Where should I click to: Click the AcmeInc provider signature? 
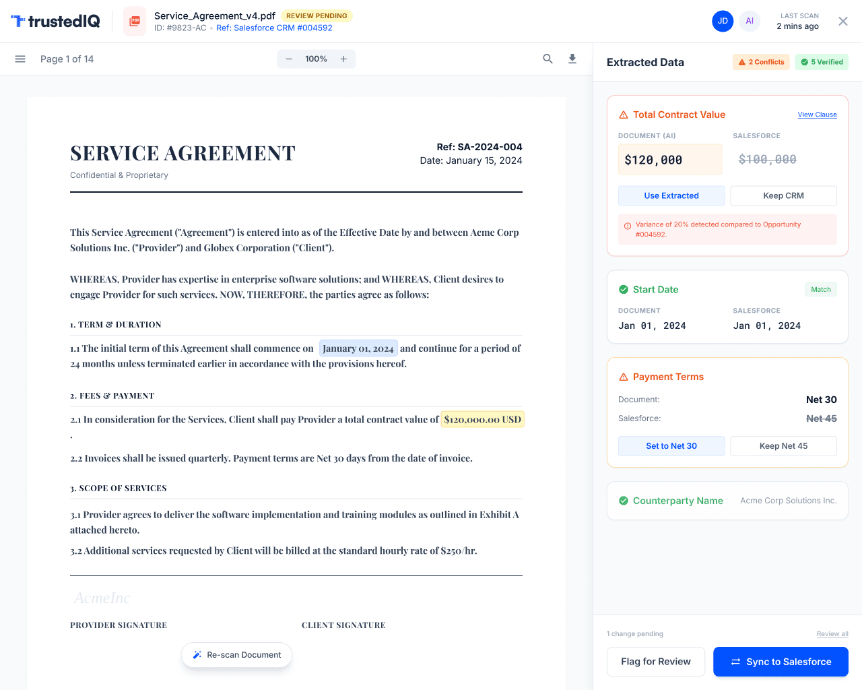pyautogui.click(x=102, y=598)
